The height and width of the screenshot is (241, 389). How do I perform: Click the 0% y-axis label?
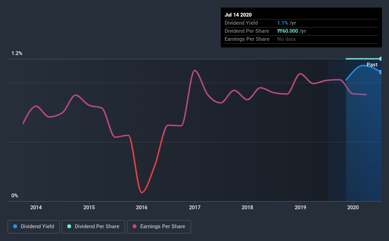click(x=15, y=195)
